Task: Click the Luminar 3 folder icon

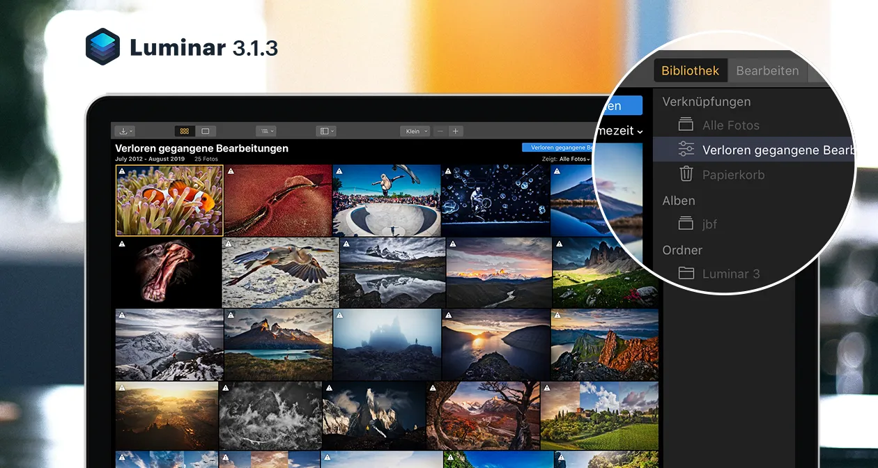Action: click(686, 274)
